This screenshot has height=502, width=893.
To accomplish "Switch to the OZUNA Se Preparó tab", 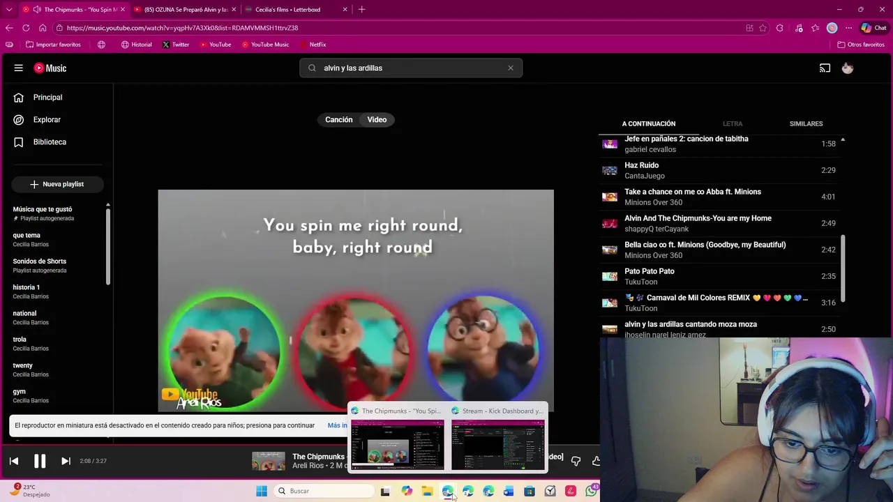I will pos(184,10).
